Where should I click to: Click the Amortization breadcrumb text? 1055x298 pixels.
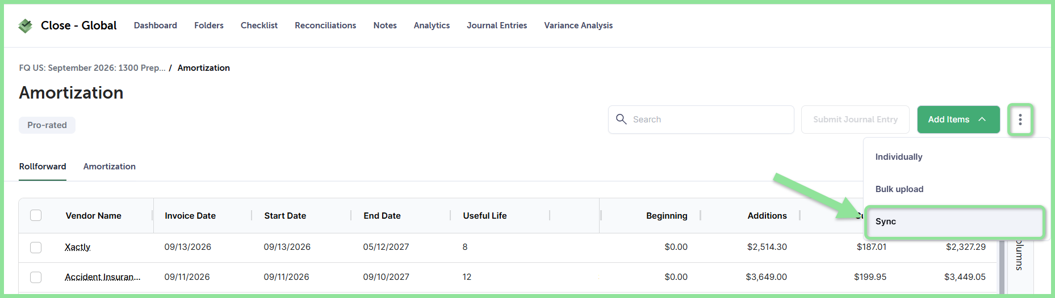tap(204, 68)
